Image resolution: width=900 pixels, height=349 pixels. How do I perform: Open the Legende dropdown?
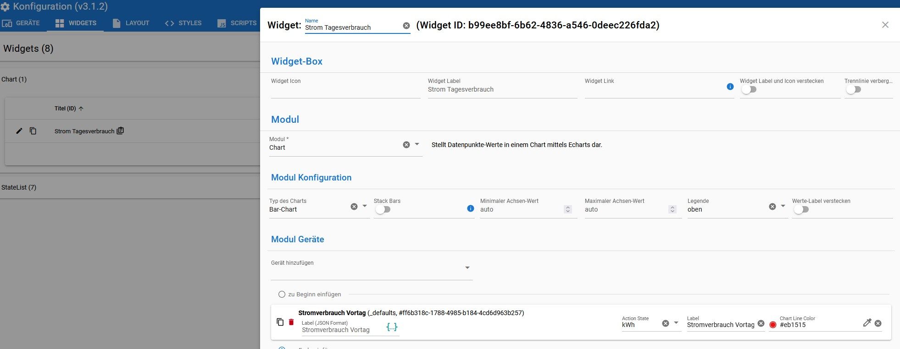tap(783, 206)
